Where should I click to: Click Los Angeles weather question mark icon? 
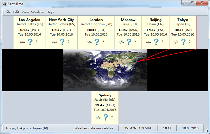30,42
